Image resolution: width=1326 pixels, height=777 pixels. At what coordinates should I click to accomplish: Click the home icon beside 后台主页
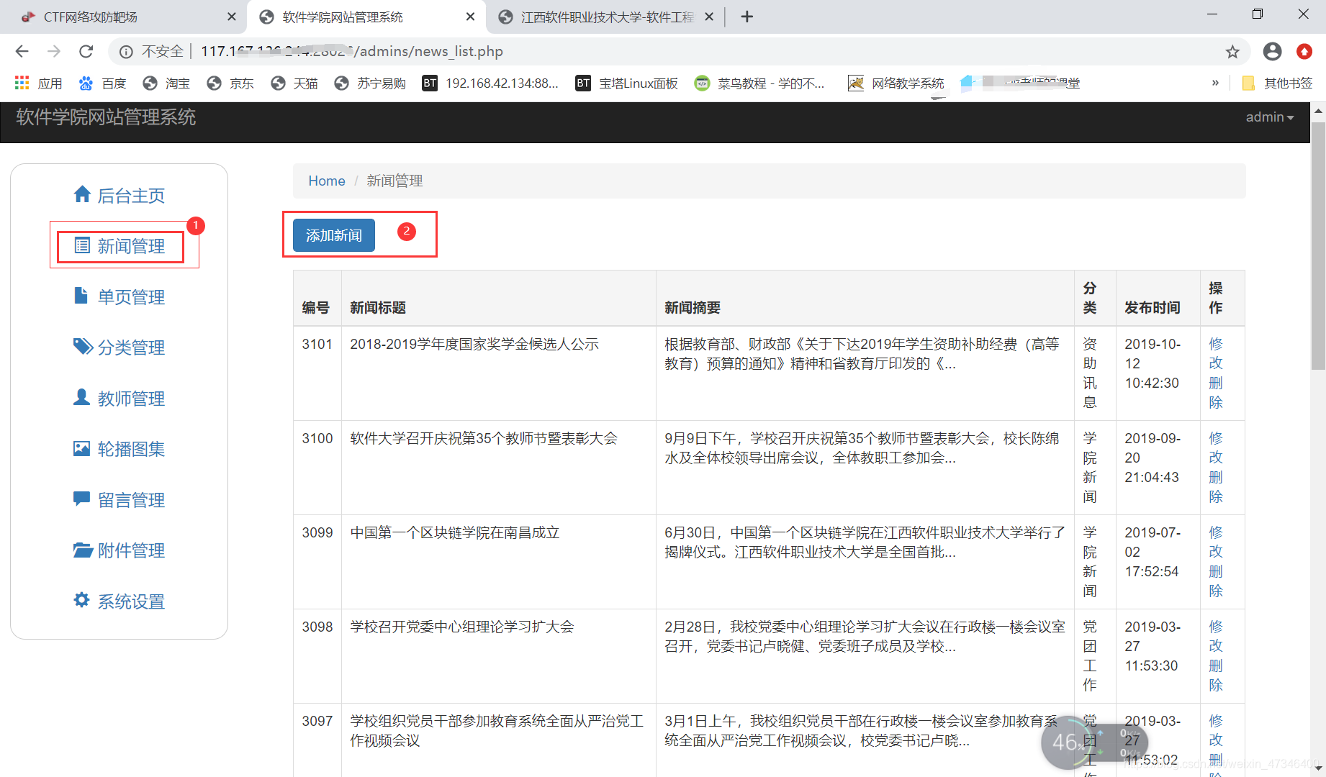pyautogui.click(x=82, y=194)
